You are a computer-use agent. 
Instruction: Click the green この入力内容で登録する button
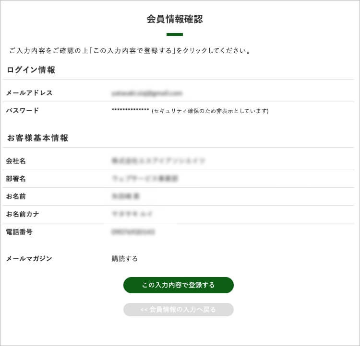pyautogui.click(x=178, y=285)
